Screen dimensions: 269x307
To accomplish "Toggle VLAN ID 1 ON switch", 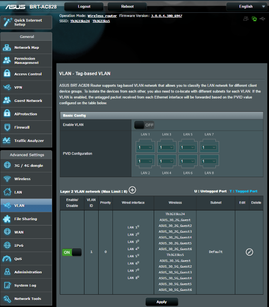I will coord(72,252).
